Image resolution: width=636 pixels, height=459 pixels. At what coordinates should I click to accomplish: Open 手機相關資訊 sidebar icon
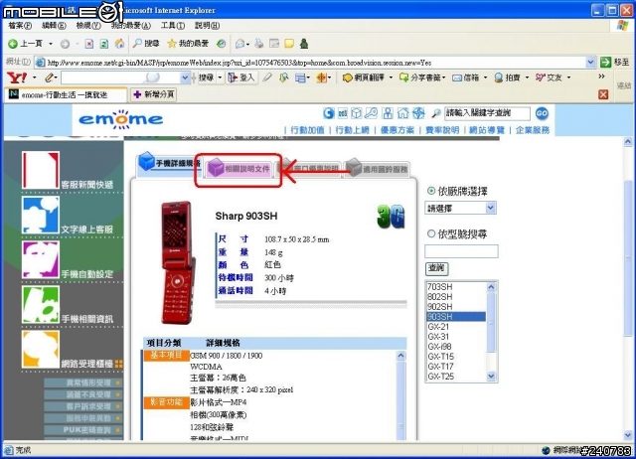pos(41,305)
